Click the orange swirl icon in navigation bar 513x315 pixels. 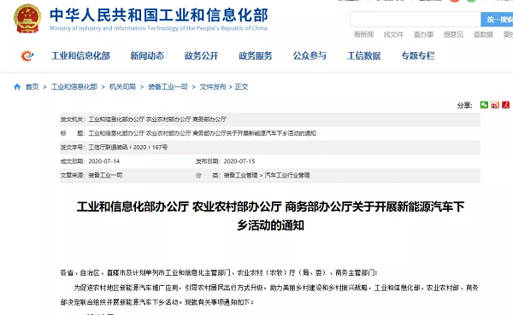pos(27,55)
